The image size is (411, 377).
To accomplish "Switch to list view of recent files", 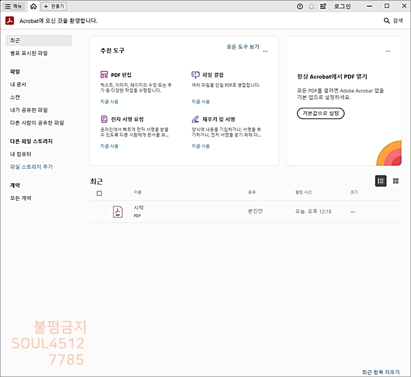I will (381, 181).
